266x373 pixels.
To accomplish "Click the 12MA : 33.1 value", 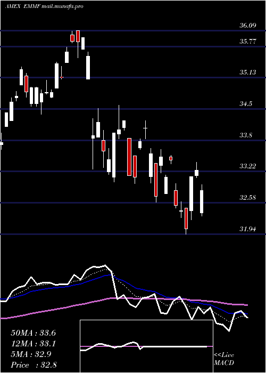I will [33, 344].
